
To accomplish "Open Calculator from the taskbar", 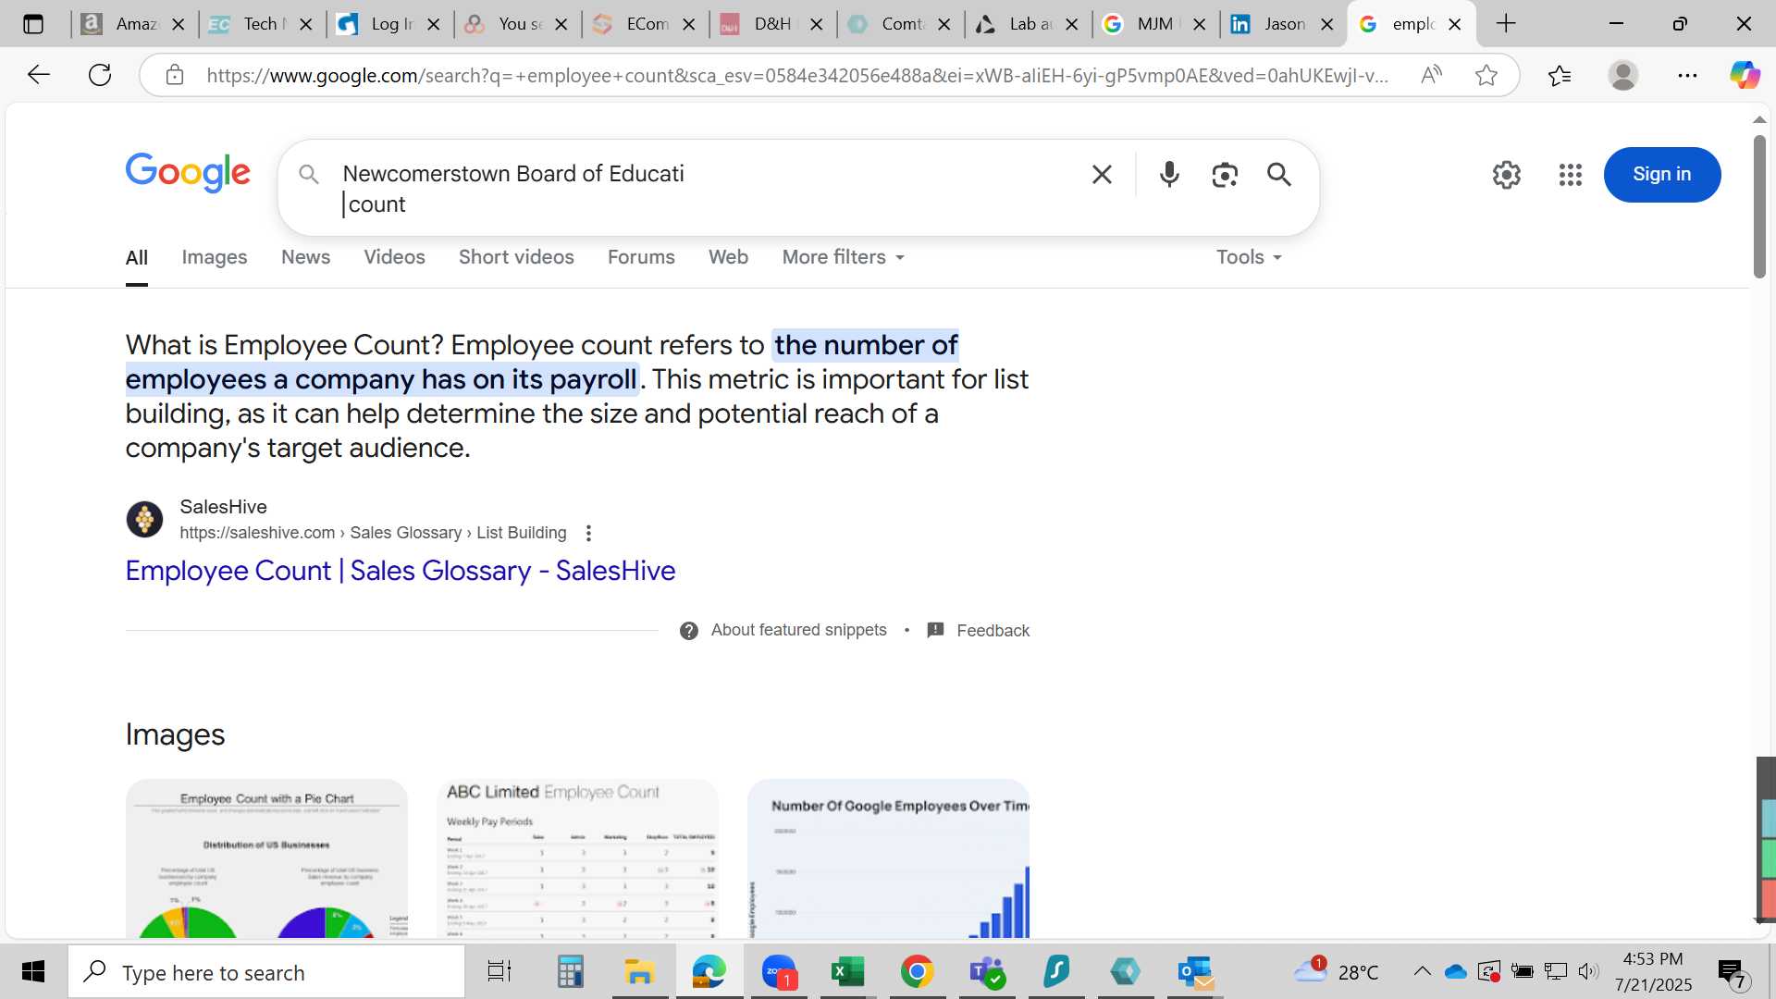I will [x=570, y=972].
